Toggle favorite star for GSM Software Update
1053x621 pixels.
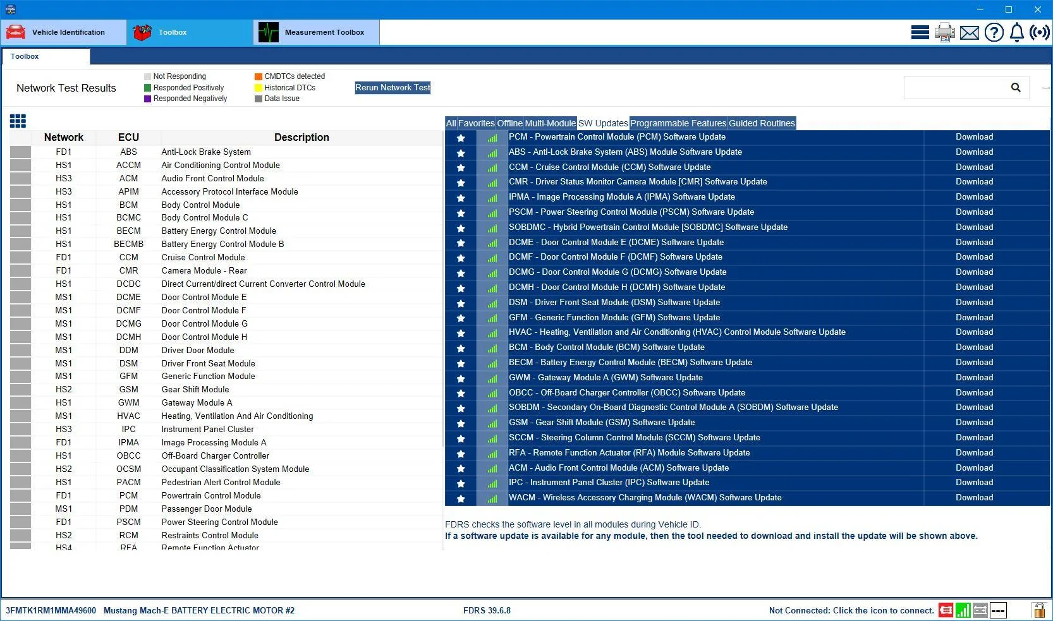(x=461, y=423)
